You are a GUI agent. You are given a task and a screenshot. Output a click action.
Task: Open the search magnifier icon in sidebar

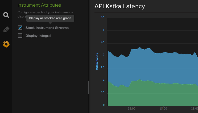pos(6,15)
